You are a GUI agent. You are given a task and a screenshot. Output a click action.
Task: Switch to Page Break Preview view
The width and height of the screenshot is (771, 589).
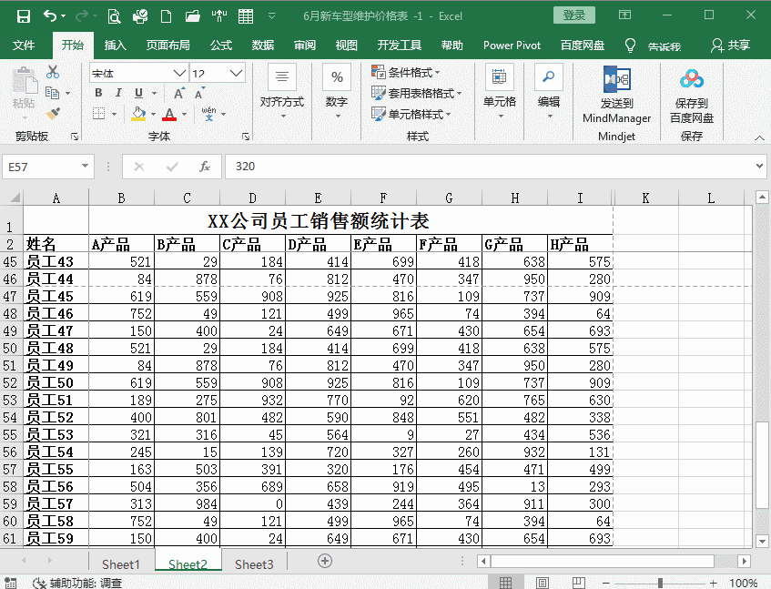pyautogui.click(x=579, y=583)
